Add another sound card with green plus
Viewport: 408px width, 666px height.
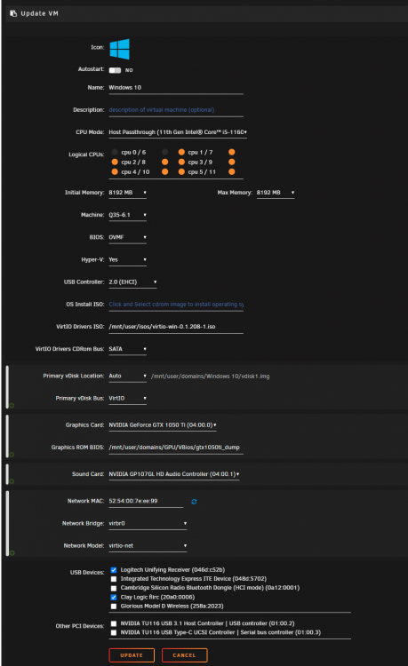pyautogui.click(x=12, y=481)
